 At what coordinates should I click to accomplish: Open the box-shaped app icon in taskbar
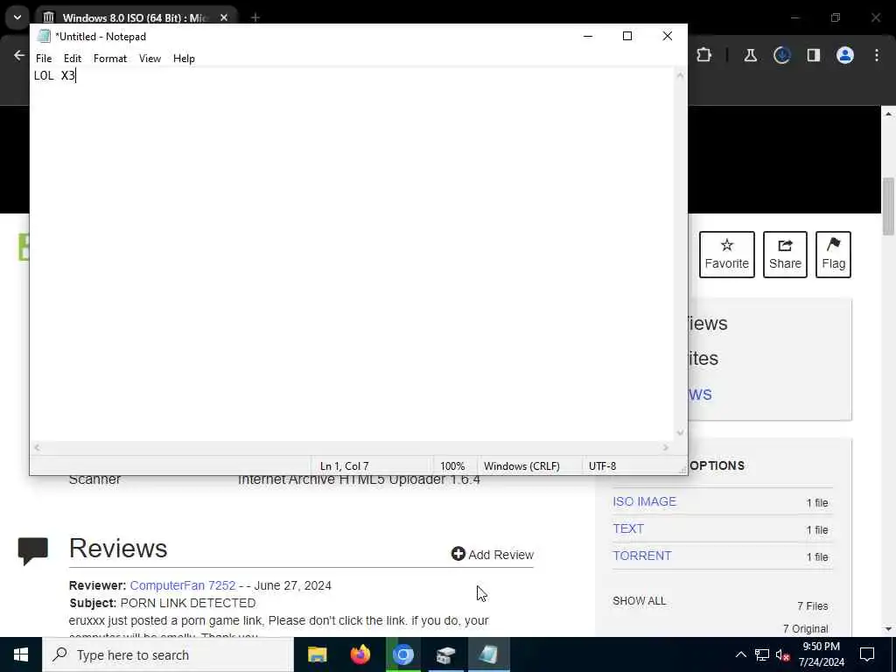445,654
